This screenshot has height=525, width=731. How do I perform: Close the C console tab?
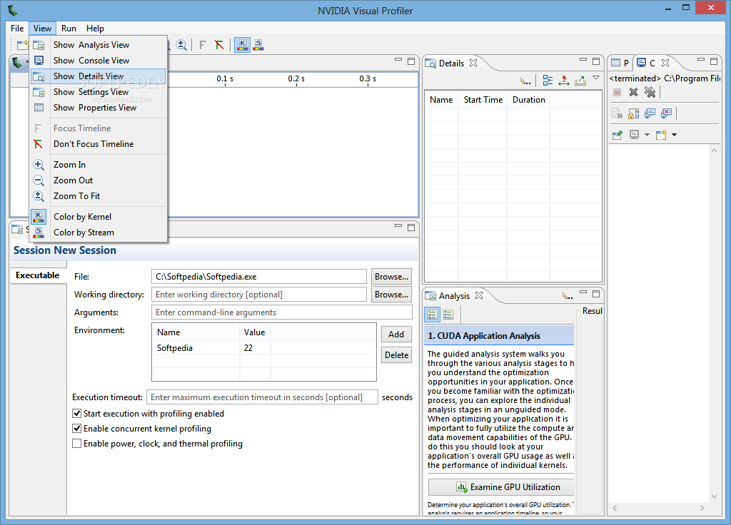pos(665,63)
